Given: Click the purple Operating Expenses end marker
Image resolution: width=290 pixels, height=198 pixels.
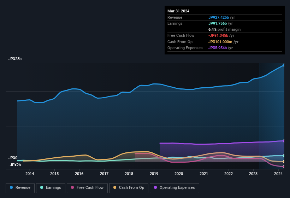Looking at the screenshot, I should tap(284, 141).
